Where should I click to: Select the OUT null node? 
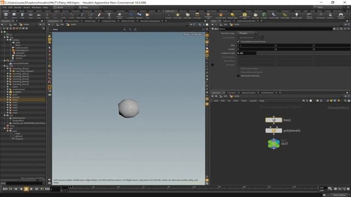[x=274, y=143]
